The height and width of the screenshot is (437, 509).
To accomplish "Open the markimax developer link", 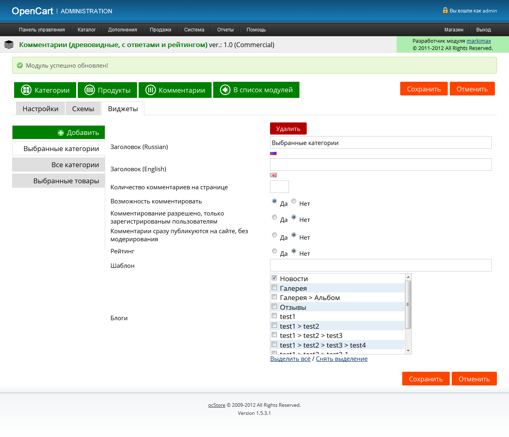I will pos(479,41).
